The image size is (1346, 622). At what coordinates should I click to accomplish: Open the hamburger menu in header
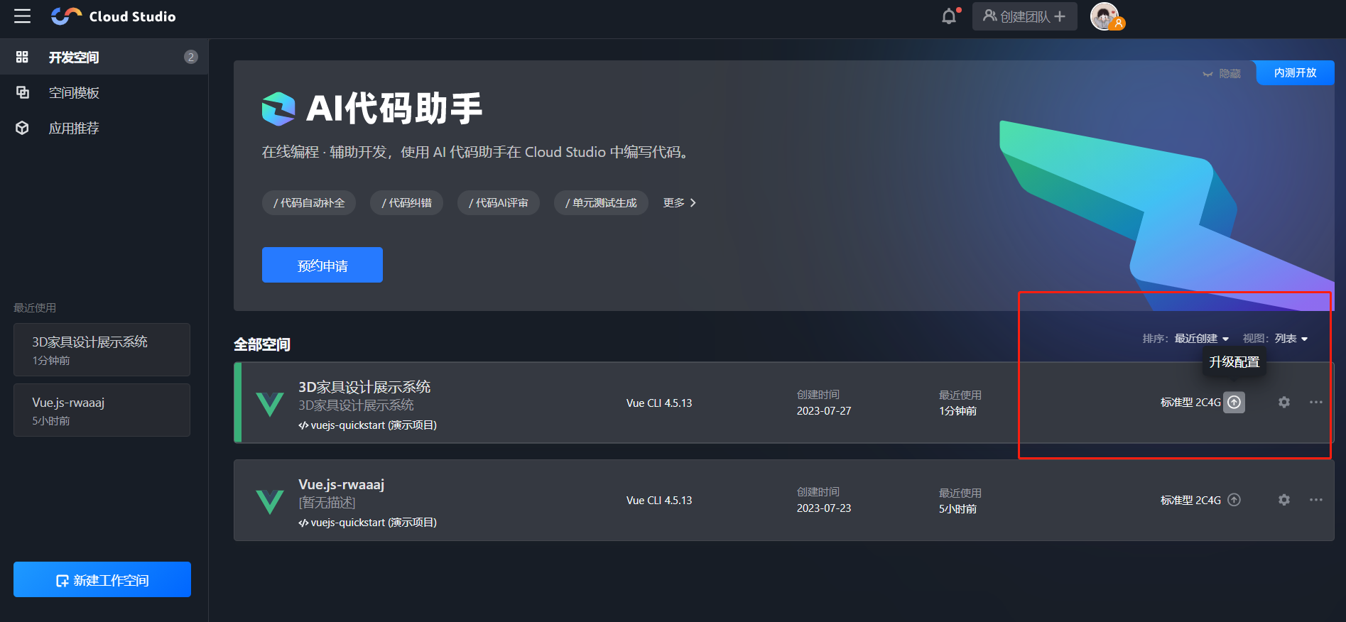click(23, 16)
